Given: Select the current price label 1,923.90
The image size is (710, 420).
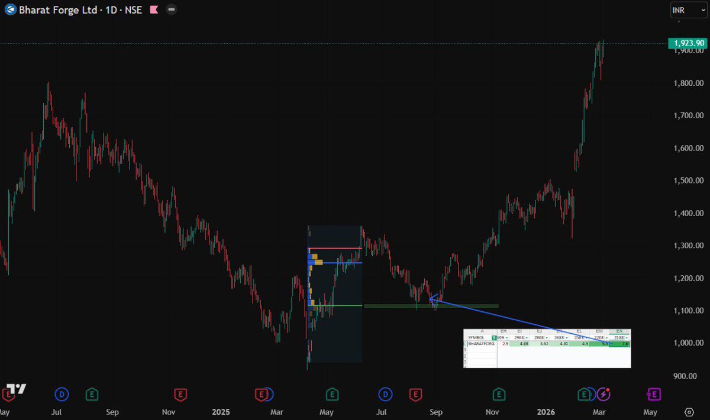Looking at the screenshot, I should (688, 43).
